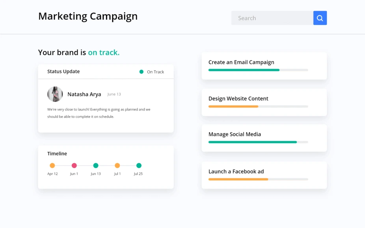Screen dimensions: 365x228
Task: Select the Jul 1 timeline marker
Action: [117, 166]
